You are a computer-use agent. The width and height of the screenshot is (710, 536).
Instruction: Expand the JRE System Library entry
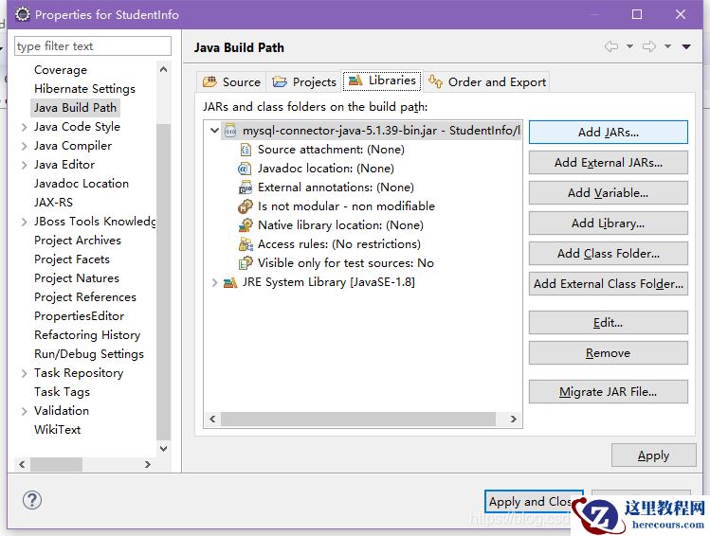click(214, 282)
